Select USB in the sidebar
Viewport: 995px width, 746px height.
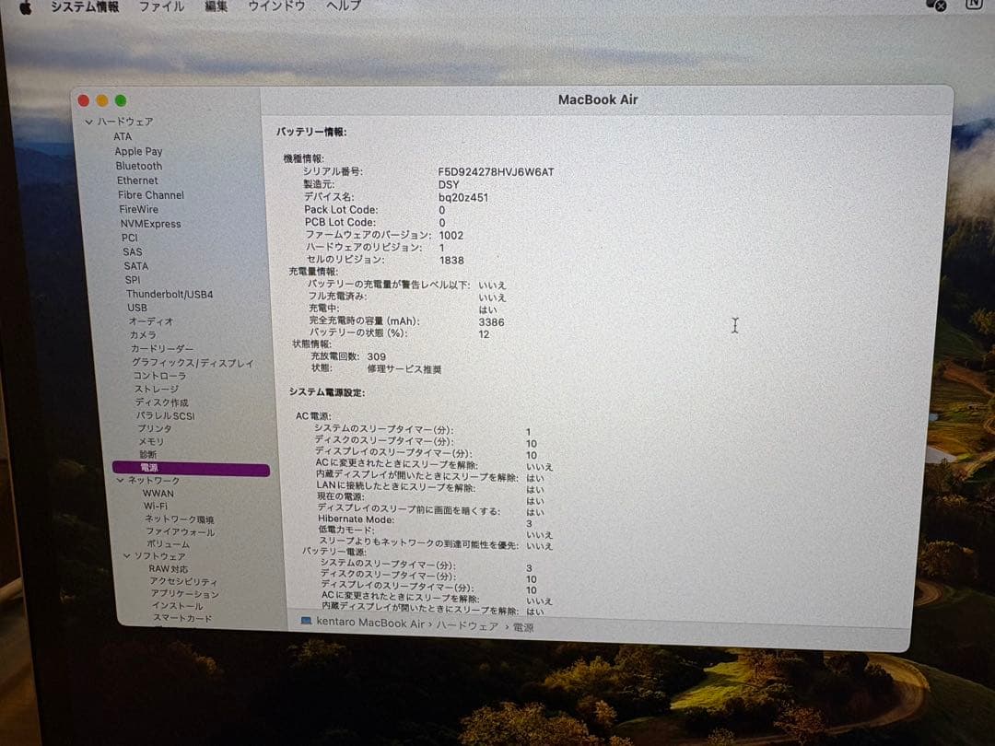click(137, 308)
